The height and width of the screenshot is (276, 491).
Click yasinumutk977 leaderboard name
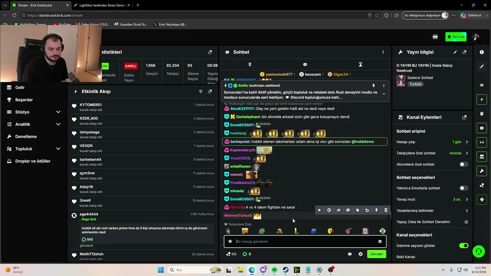pos(279,74)
